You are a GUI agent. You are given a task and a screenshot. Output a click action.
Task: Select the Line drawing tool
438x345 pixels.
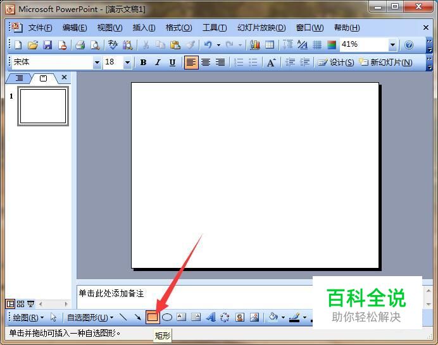point(123,317)
